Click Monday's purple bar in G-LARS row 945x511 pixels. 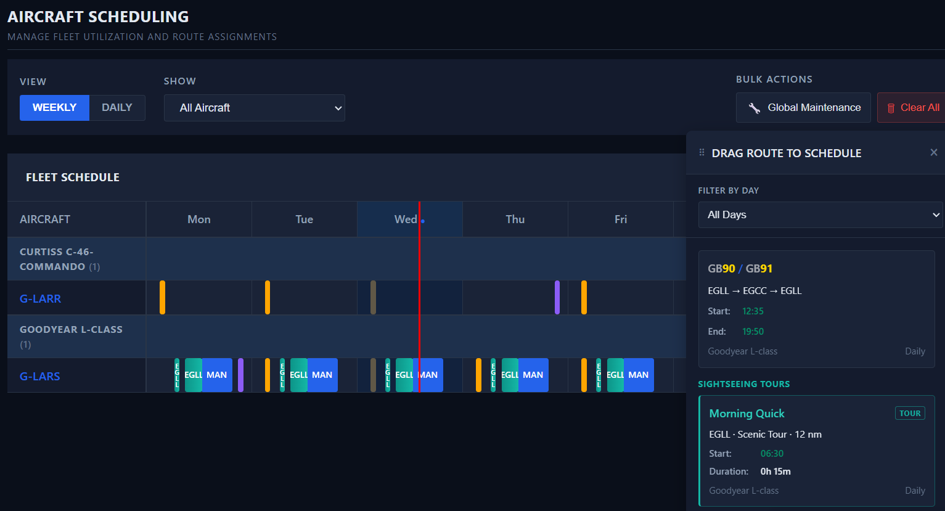click(240, 375)
